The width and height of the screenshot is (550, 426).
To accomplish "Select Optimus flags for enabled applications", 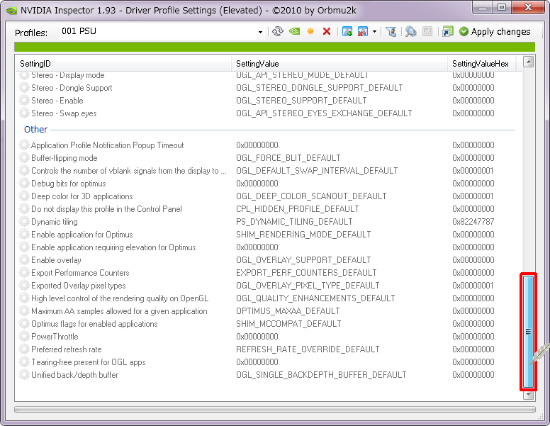I will tap(266, 324).
